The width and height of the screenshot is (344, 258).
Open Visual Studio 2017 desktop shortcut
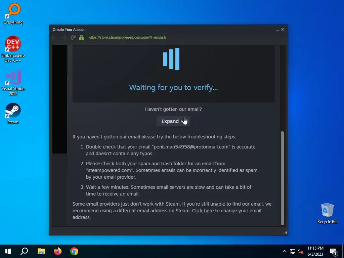13,83
